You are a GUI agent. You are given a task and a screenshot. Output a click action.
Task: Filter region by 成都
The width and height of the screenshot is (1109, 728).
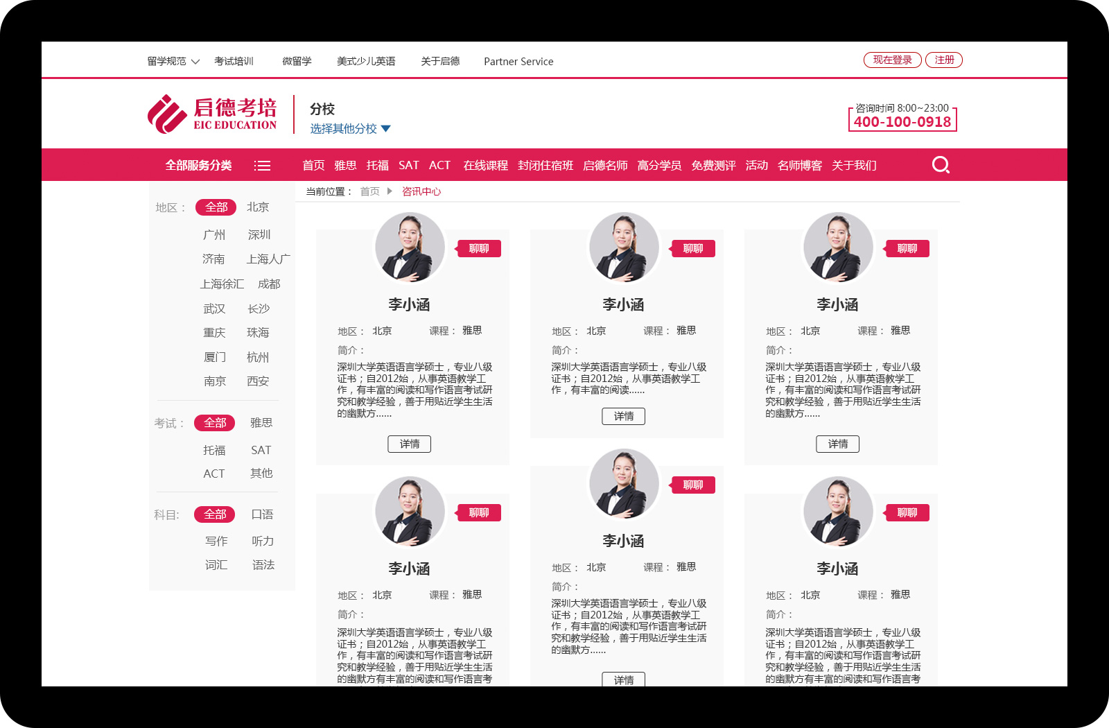coord(269,284)
